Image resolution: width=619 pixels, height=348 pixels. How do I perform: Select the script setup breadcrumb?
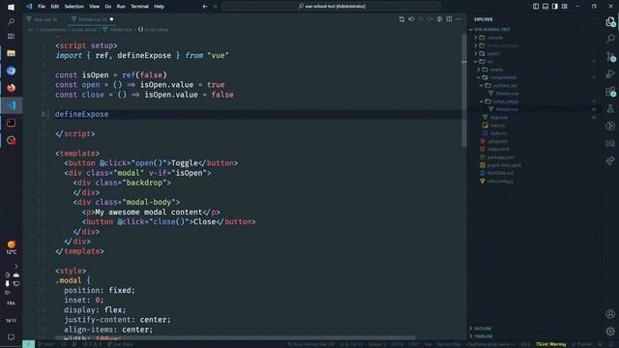click(x=154, y=29)
